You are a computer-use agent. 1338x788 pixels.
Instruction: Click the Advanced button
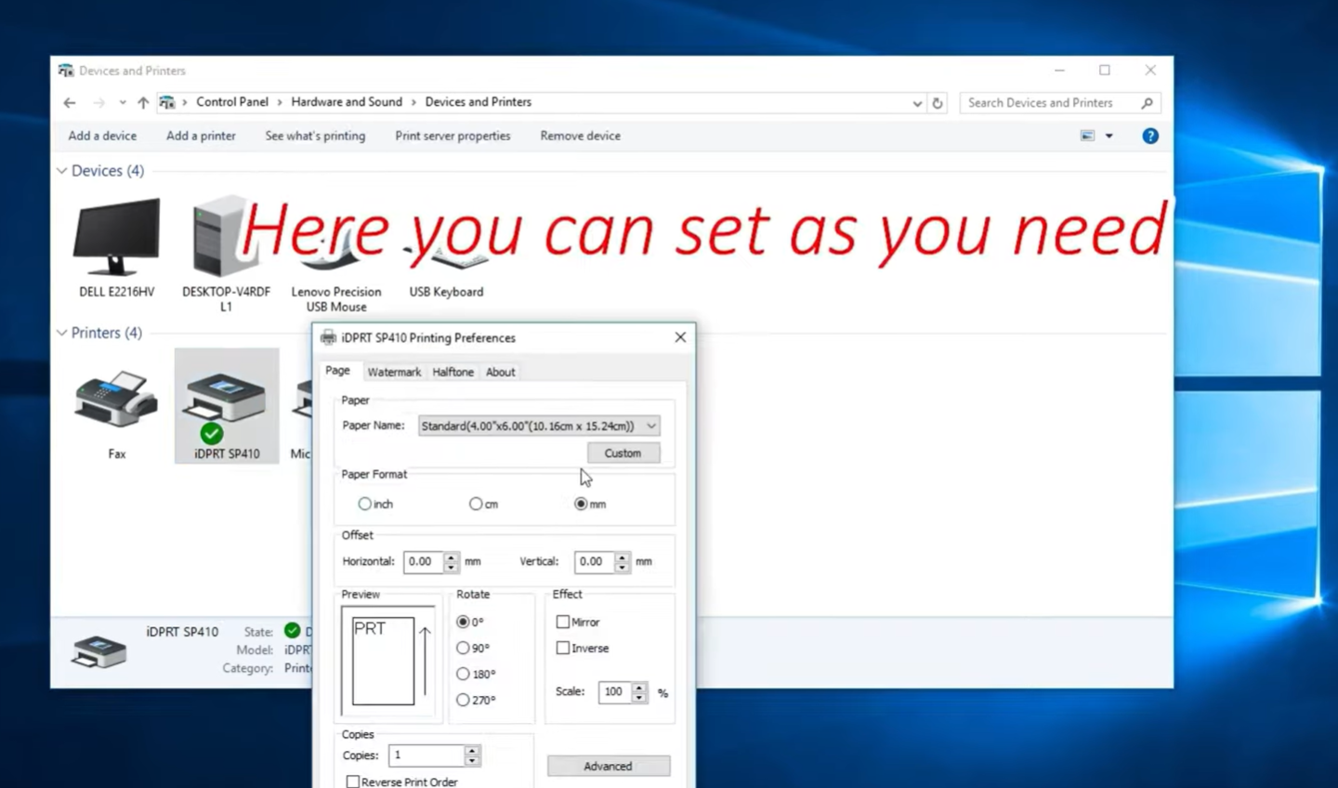click(x=609, y=766)
